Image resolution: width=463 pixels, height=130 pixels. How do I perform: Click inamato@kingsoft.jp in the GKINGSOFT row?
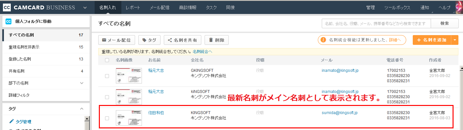[x=340, y=70]
